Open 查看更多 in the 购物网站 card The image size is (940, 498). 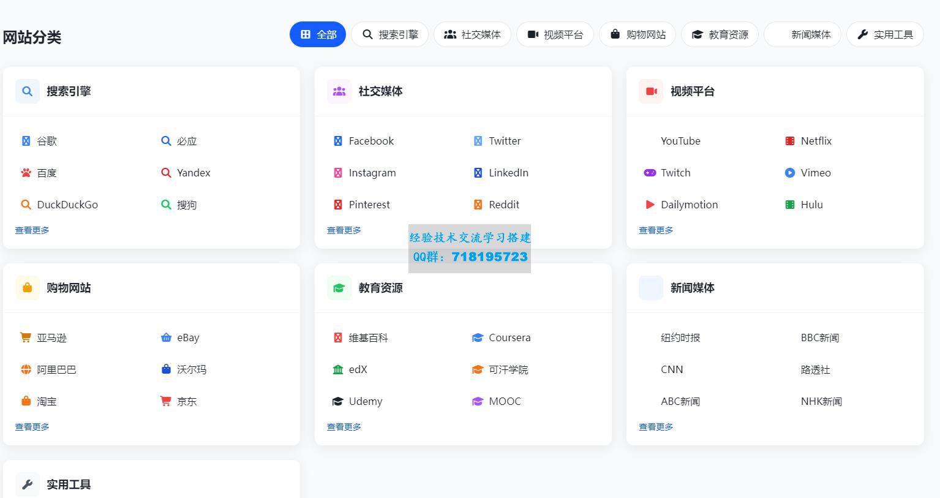32,427
